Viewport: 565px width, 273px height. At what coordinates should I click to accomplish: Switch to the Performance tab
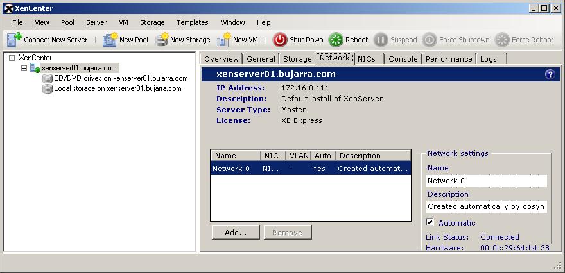point(449,59)
